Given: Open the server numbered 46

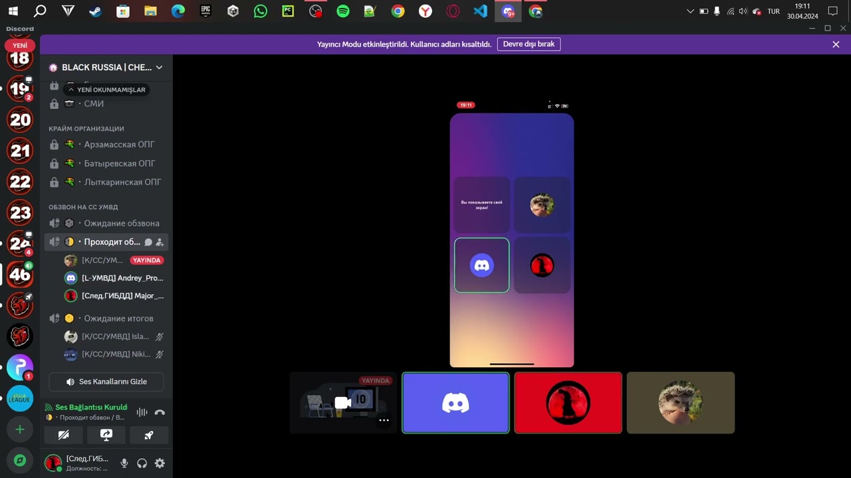Looking at the screenshot, I should [20, 274].
